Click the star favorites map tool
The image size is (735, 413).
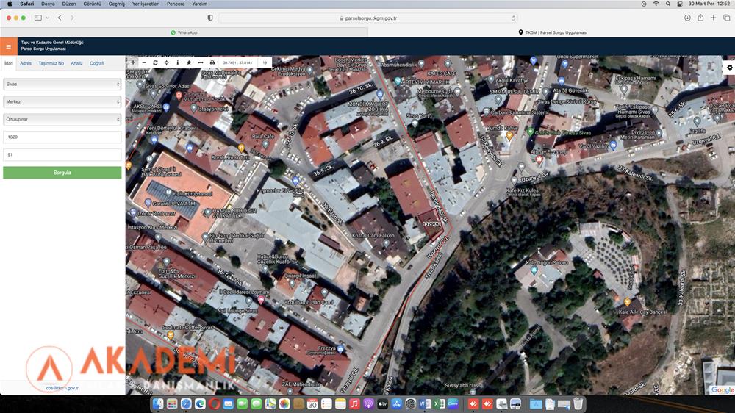click(x=189, y=63)
